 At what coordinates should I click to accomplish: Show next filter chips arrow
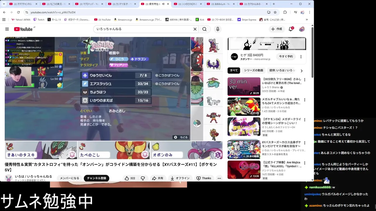[301, 71]
